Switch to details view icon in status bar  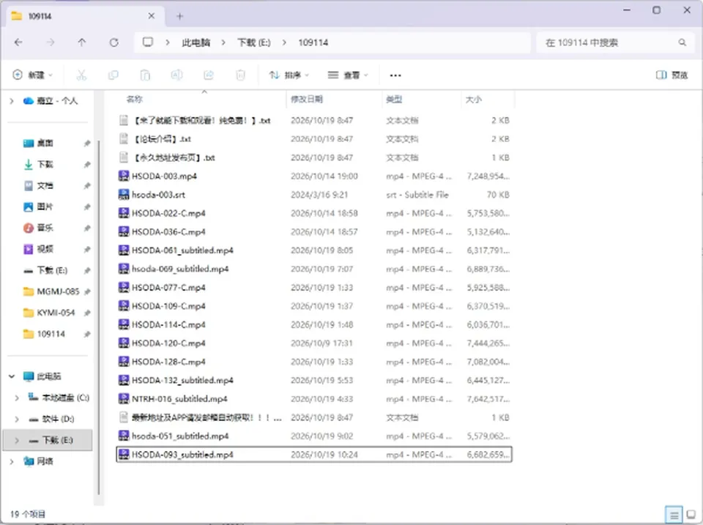tap(674, 515)
